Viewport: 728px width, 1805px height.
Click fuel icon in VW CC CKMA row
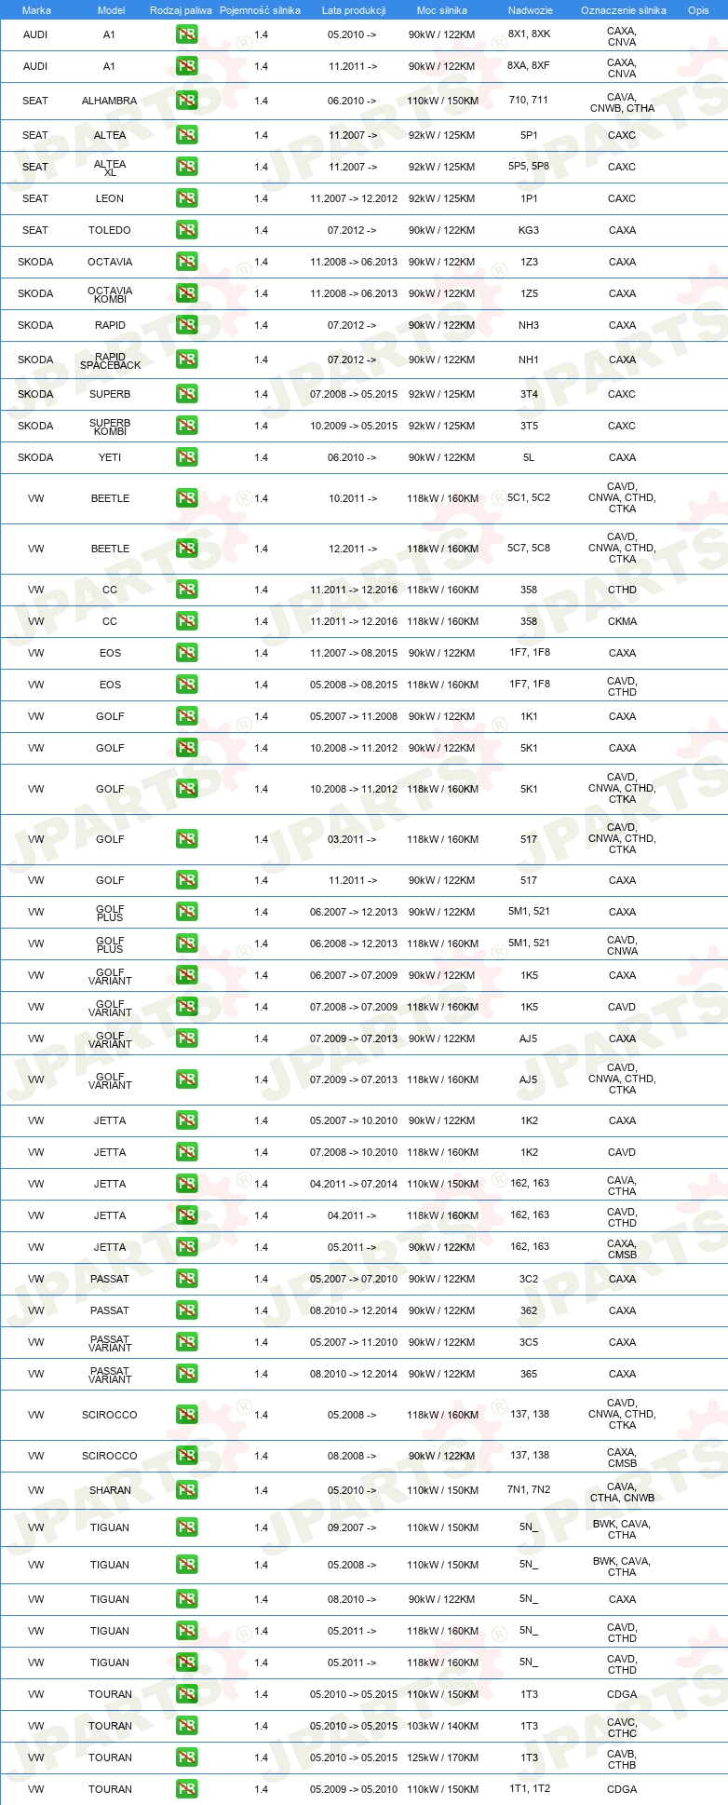(186, 621)
